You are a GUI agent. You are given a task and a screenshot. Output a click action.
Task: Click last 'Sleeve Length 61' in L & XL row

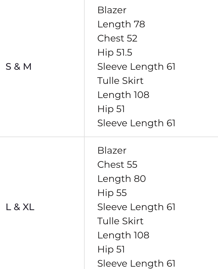coord(136,263)
